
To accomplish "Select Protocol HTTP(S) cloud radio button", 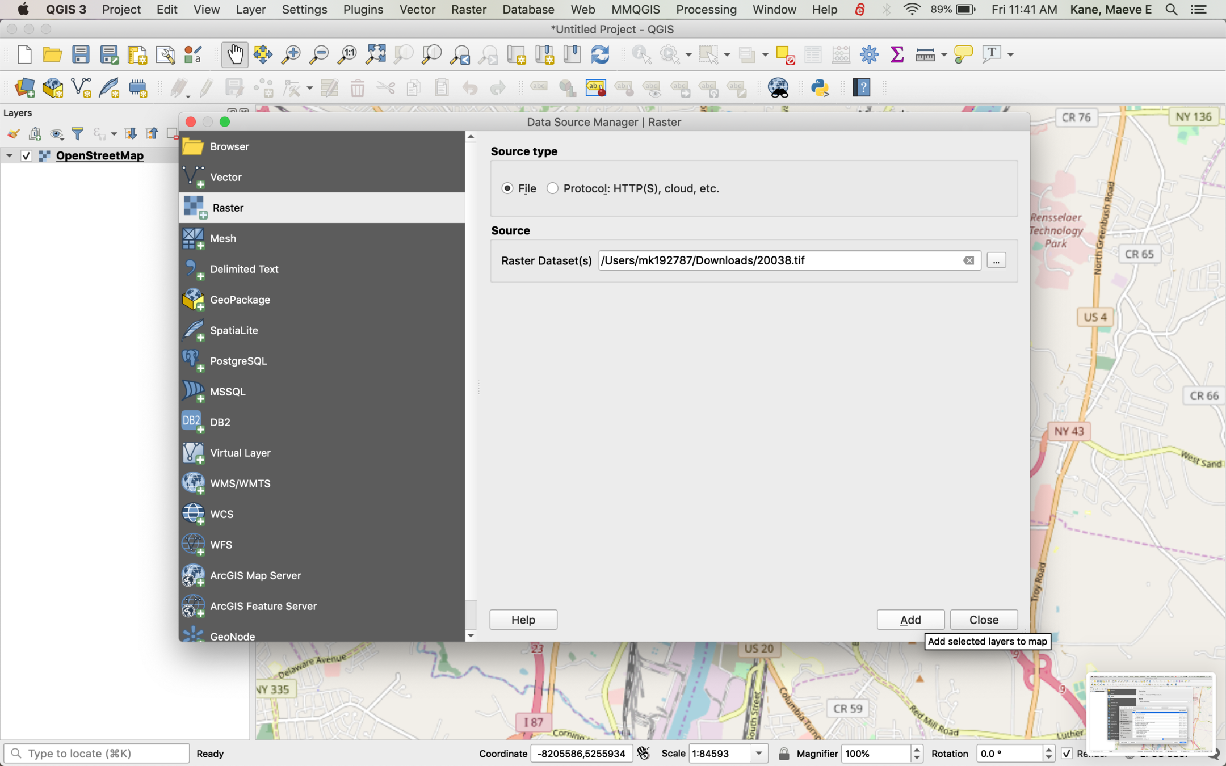I will click(x=552, y=188).
